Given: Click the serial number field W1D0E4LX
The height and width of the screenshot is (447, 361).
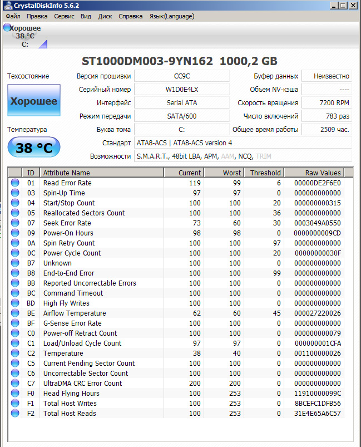Looking at the screenshot, I should coord(181,89).
